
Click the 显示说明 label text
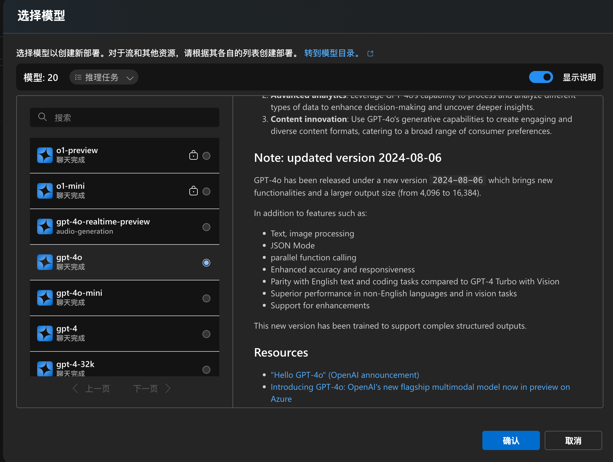[x=579, y=77]
